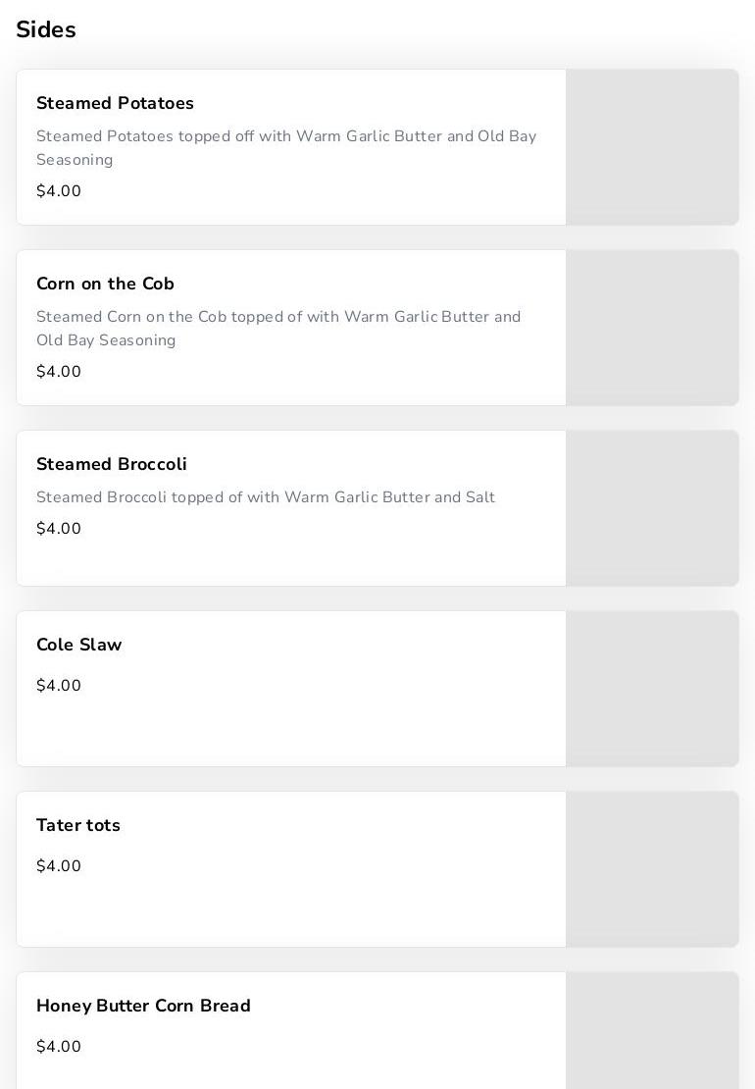This screenshot has width=755, height=1089.
Task: Click the Steamed Broccoli item name
Action: 112,464
